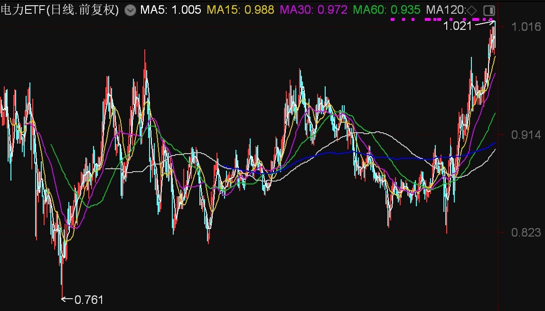Screen dimensions: 545x311
Task: Toggle the side panel layout icon
Action: (489, 10)
